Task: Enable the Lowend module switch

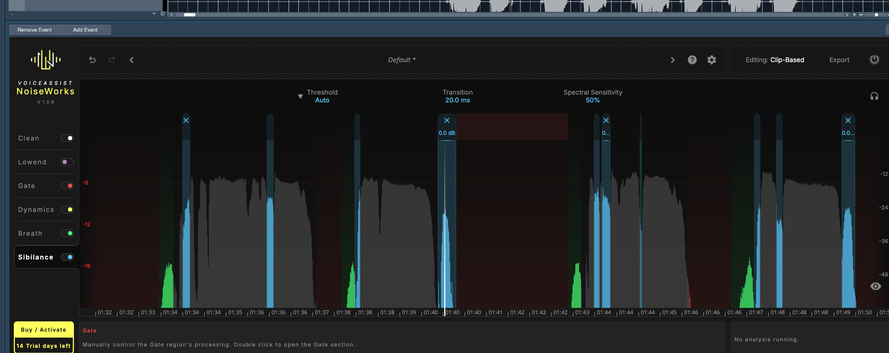Action: pos(67,162)
